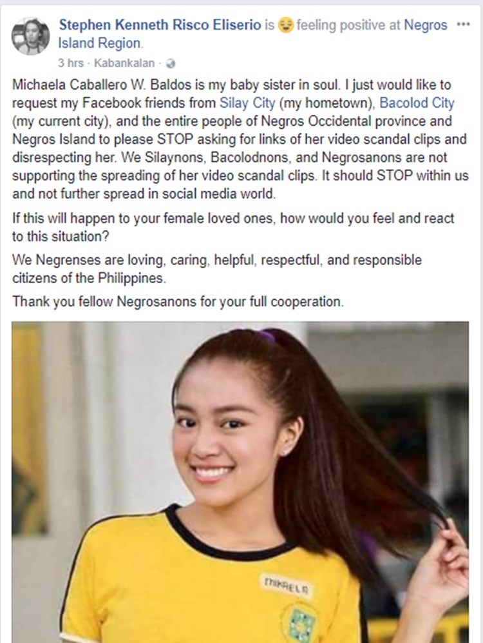Open the three-dot post options menu
The height and width of the screenshot is (643, 483).
pyautogui.click(x=463, y=25)
